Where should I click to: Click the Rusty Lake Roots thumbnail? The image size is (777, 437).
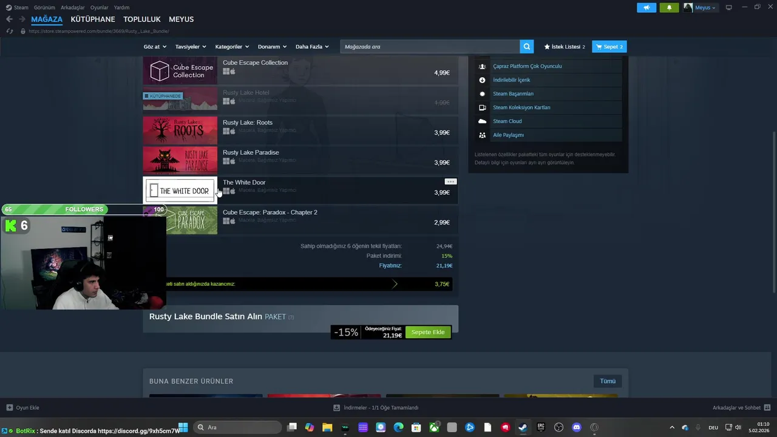pyautogui.click(x=180, y=130)
